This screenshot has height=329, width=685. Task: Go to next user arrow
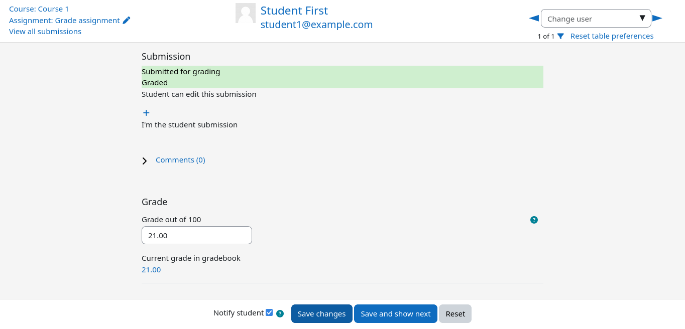[x=657, y=19]
